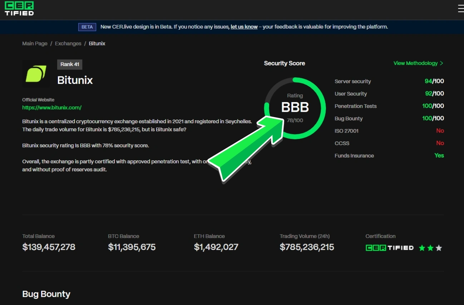Click the BETA badge in the banner
The height and width of the screenshot is (305, 464).
pos(87,27)
